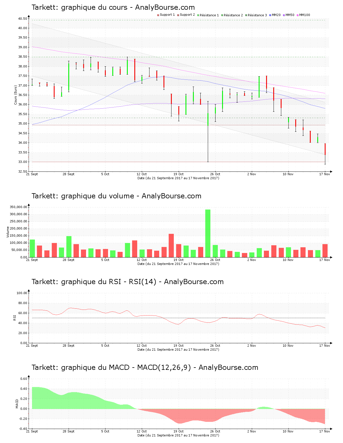Click '5 Oct' under the volume chart

[x=105, y=260]
